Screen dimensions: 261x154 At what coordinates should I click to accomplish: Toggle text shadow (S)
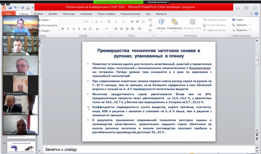tap(79, 29)
